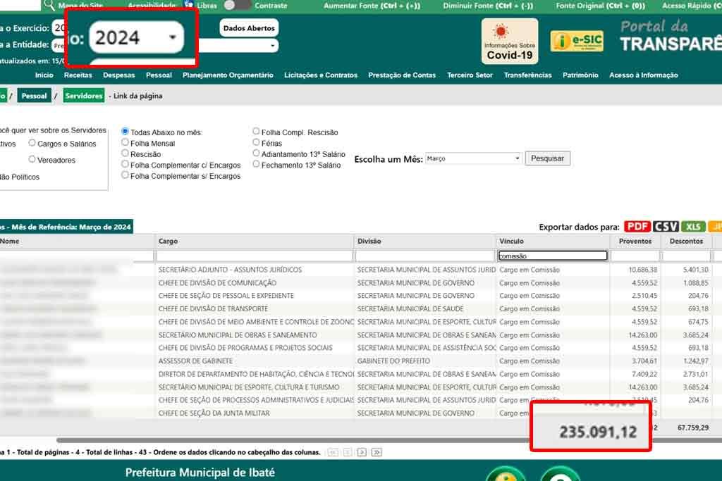The width and height of the screenshot is (722, 481).
Task: Open the Patrimônio menu
Action: (580, 75)
